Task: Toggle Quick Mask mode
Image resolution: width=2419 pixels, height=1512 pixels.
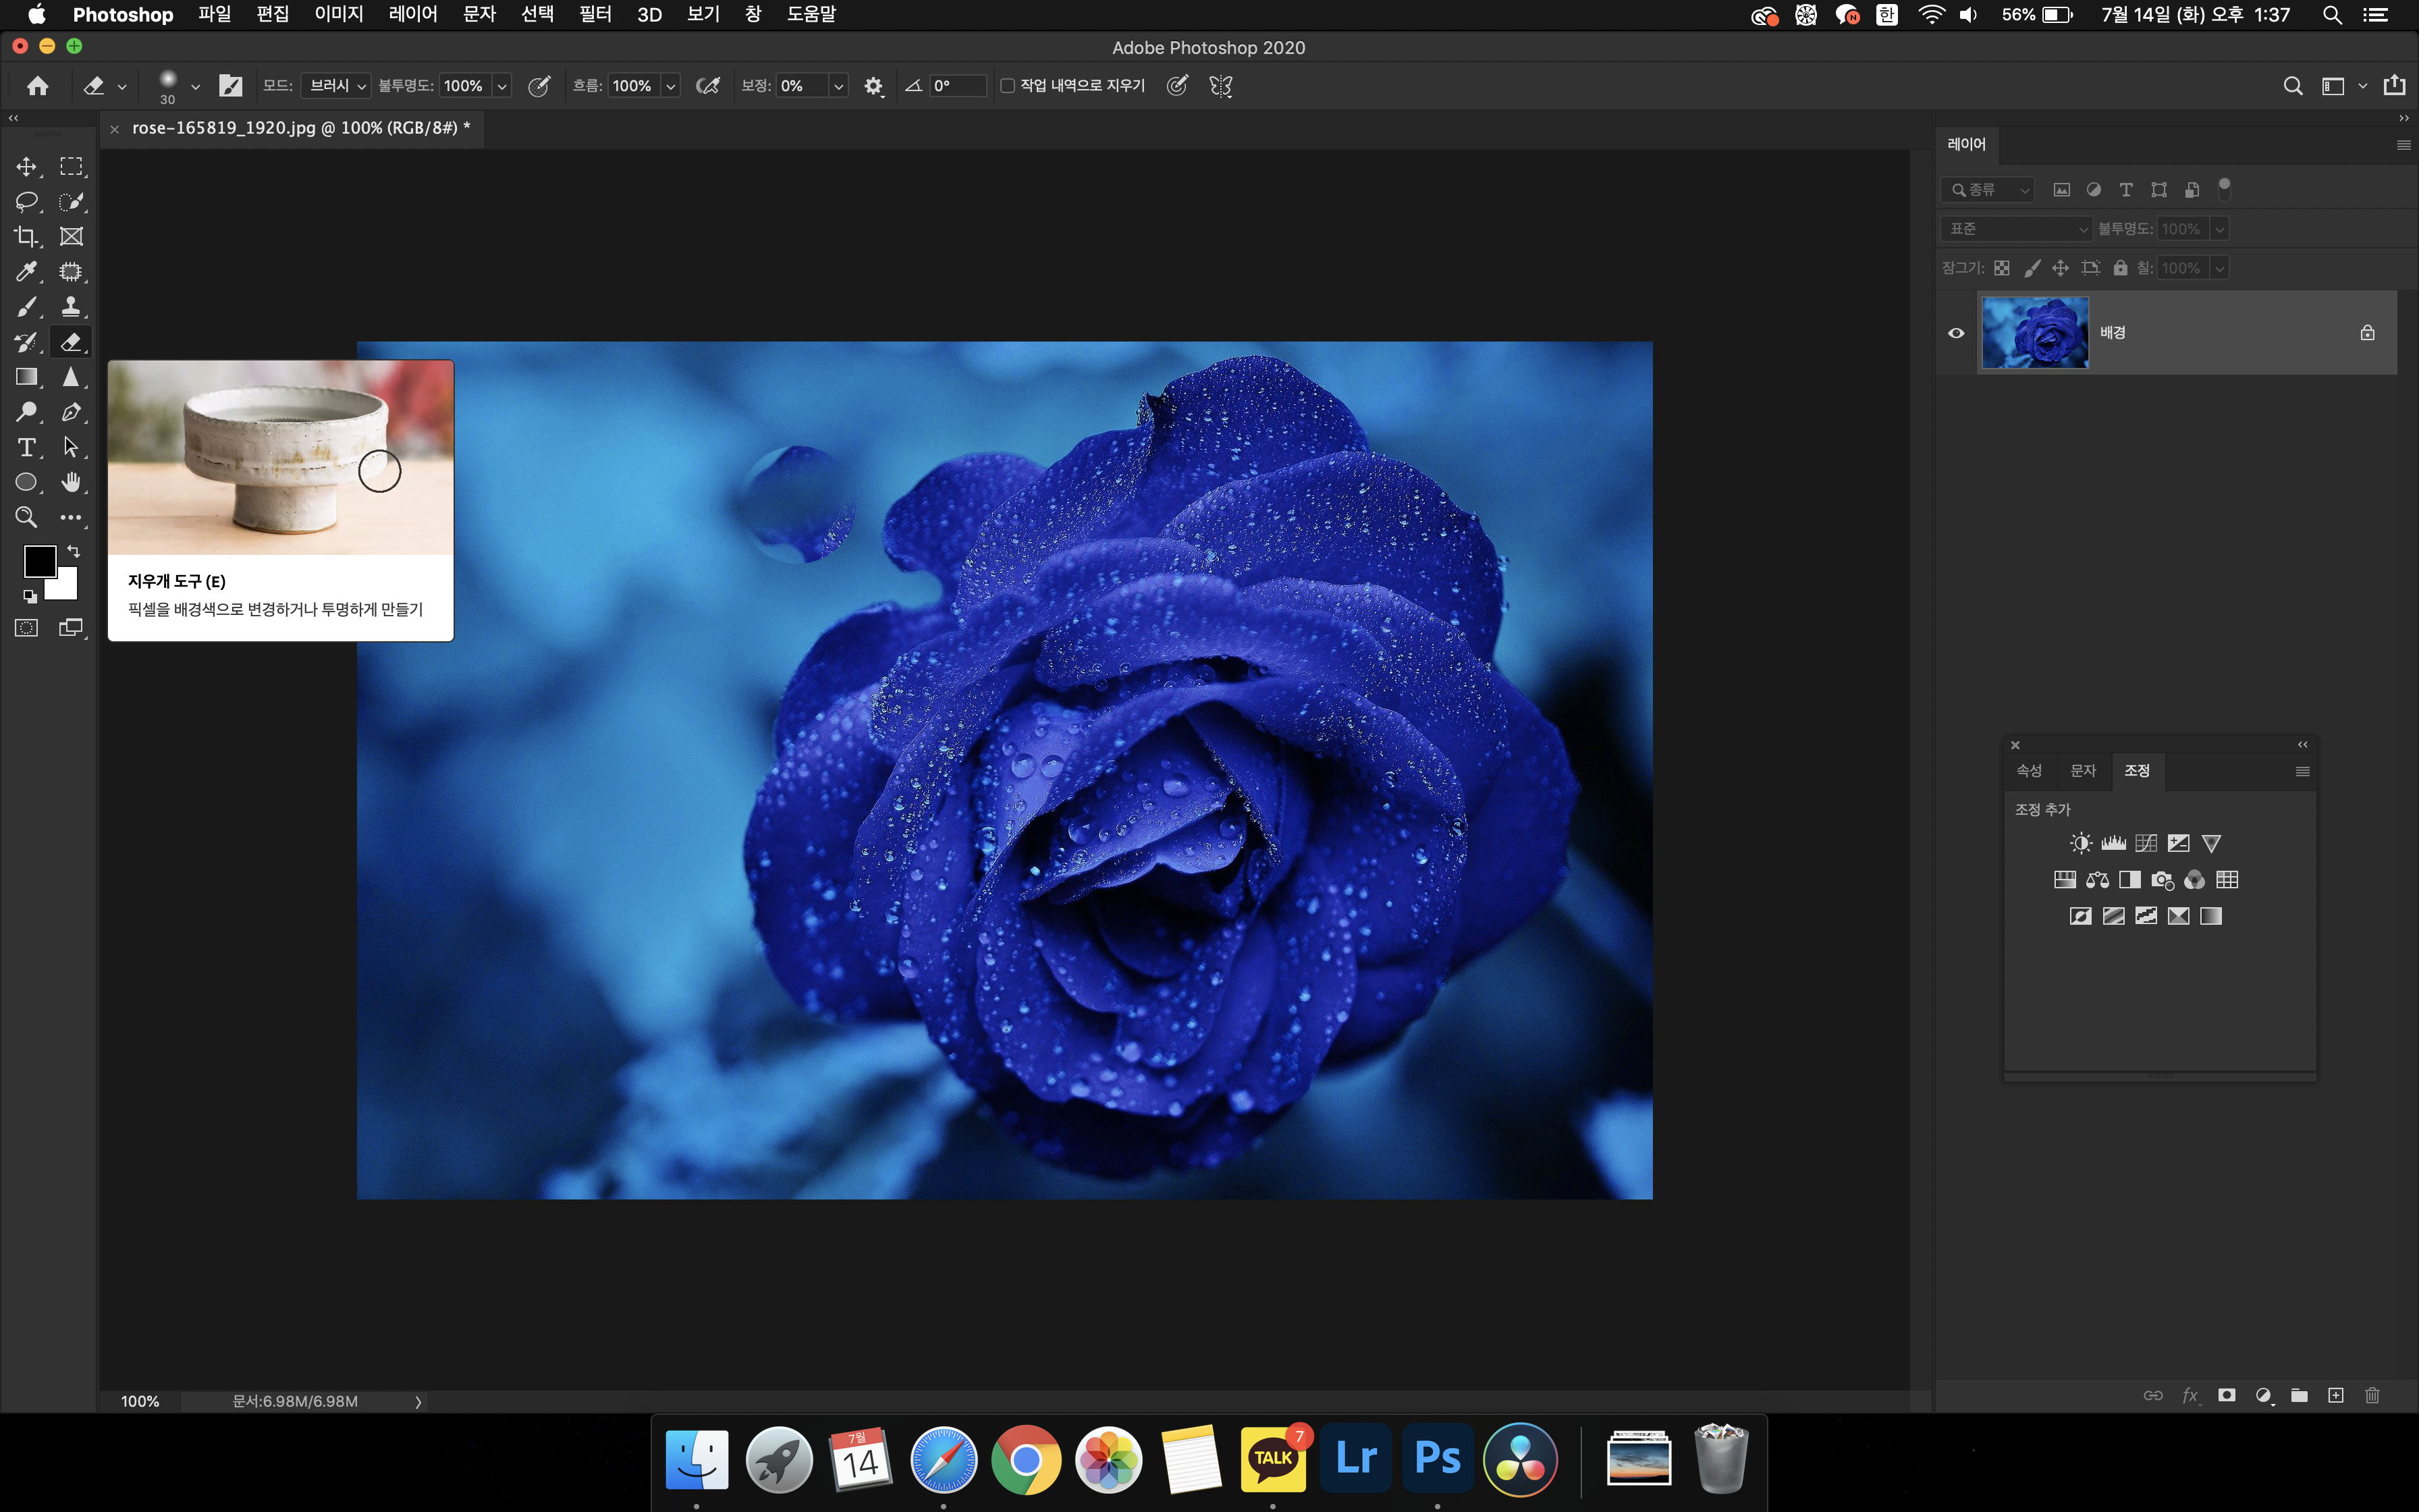Action: [26, 628]
